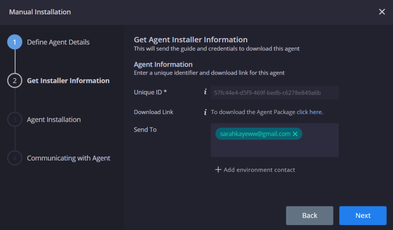Click the info icon beside Unique ID
Screen dimensions: 393x230
(205, 92)
